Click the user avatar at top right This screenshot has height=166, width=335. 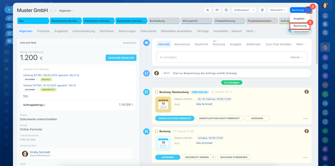click(x=325, y=5)
